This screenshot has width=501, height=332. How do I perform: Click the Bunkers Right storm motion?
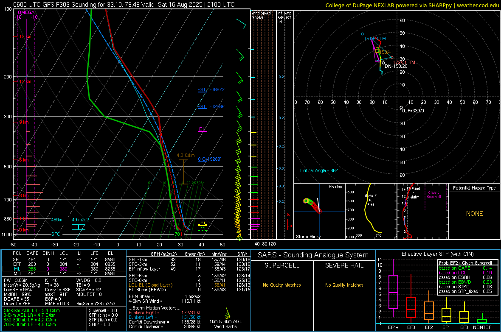point(165,312)
